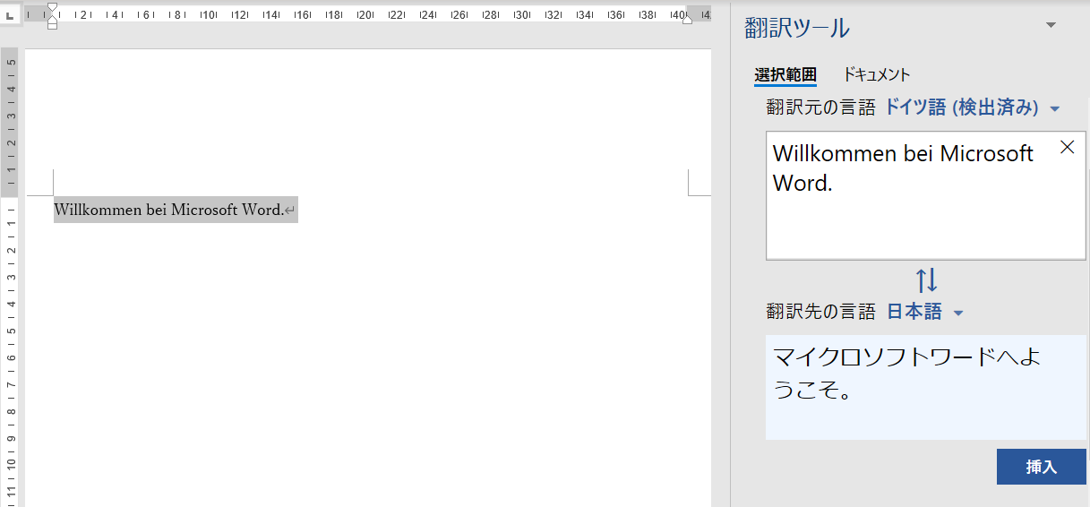Click the translated Japanese text area
The width and height of the screenshot is (1090, 507).
point(926,387)
